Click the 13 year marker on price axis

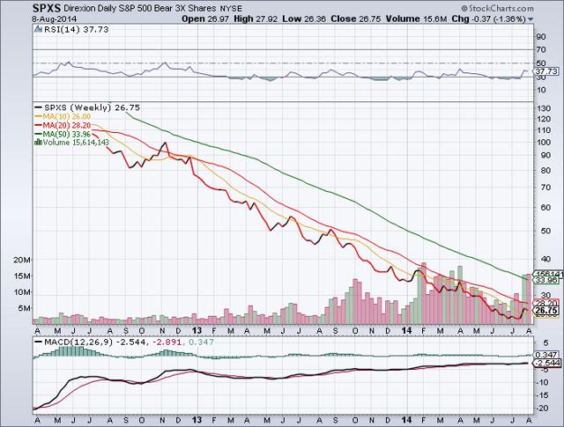coord(197,330)
